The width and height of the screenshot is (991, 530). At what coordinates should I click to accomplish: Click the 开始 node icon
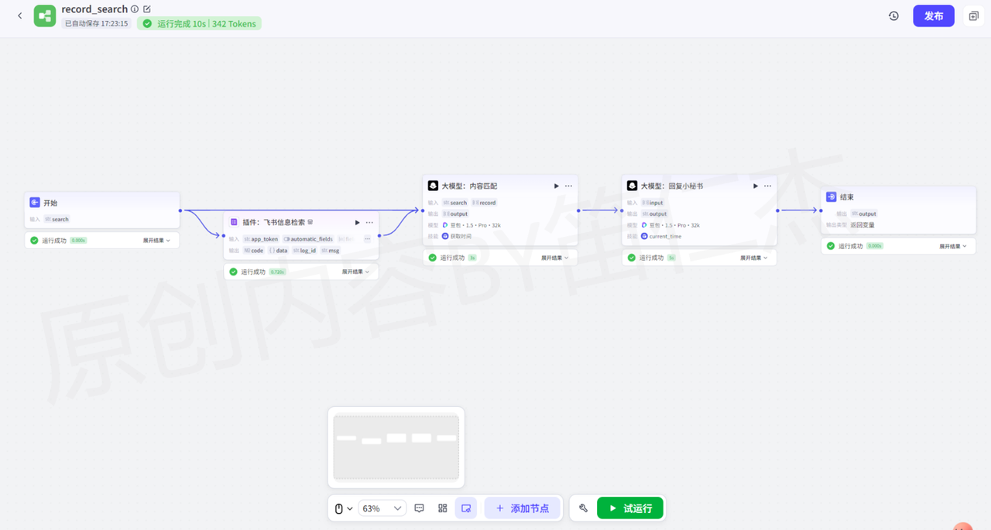point(35,203)
